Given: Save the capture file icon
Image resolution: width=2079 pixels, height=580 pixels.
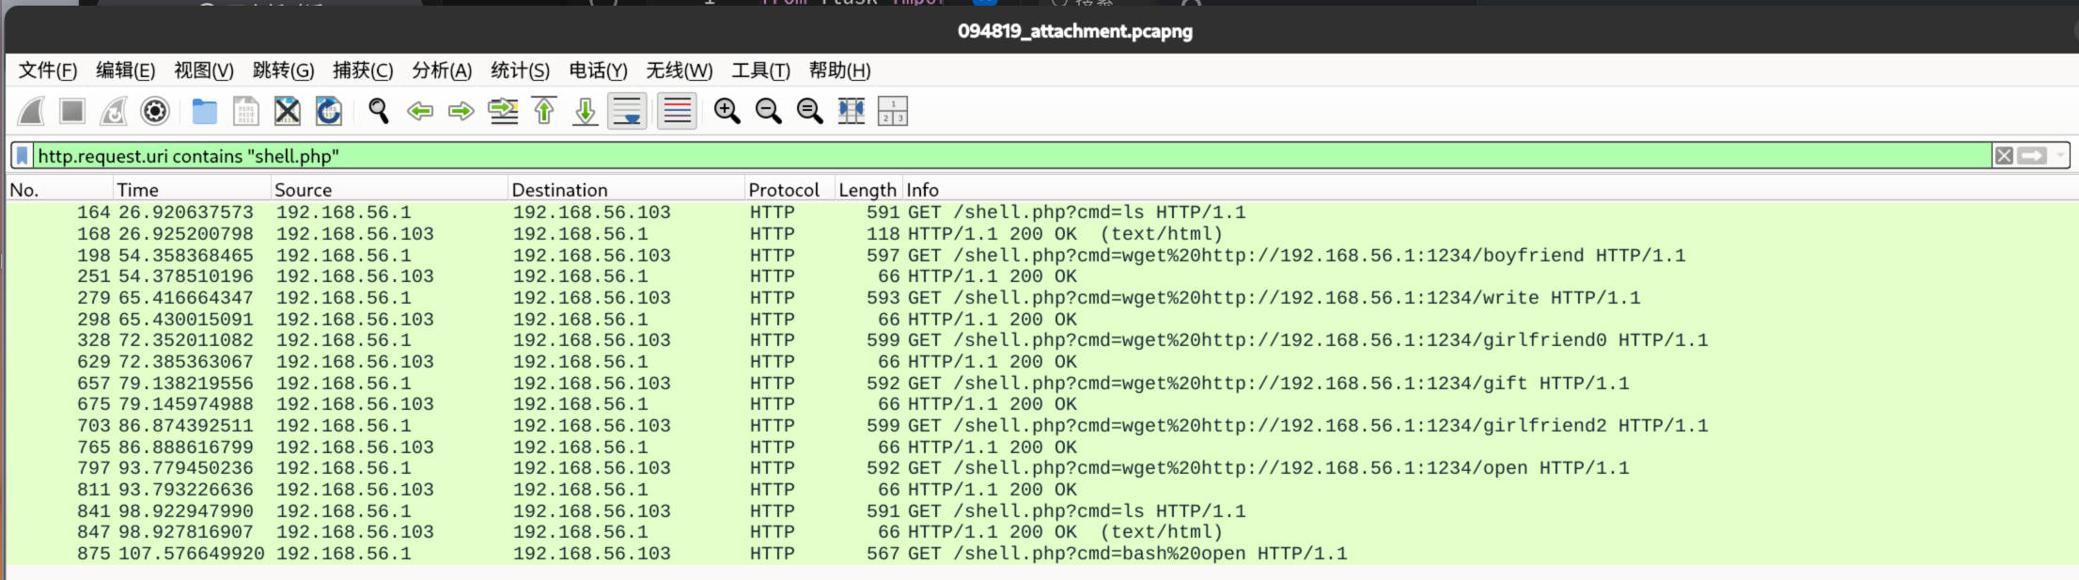Looking at the screenshot, I should (x=245, y=112).
